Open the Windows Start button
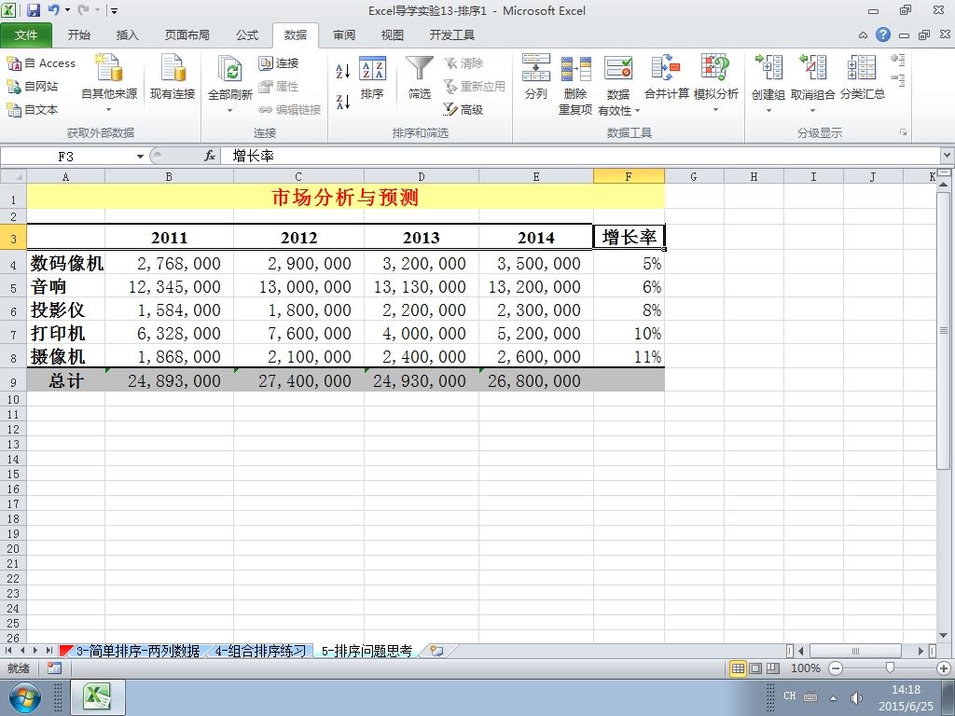 pyautogui.click(x=25, y=697)
